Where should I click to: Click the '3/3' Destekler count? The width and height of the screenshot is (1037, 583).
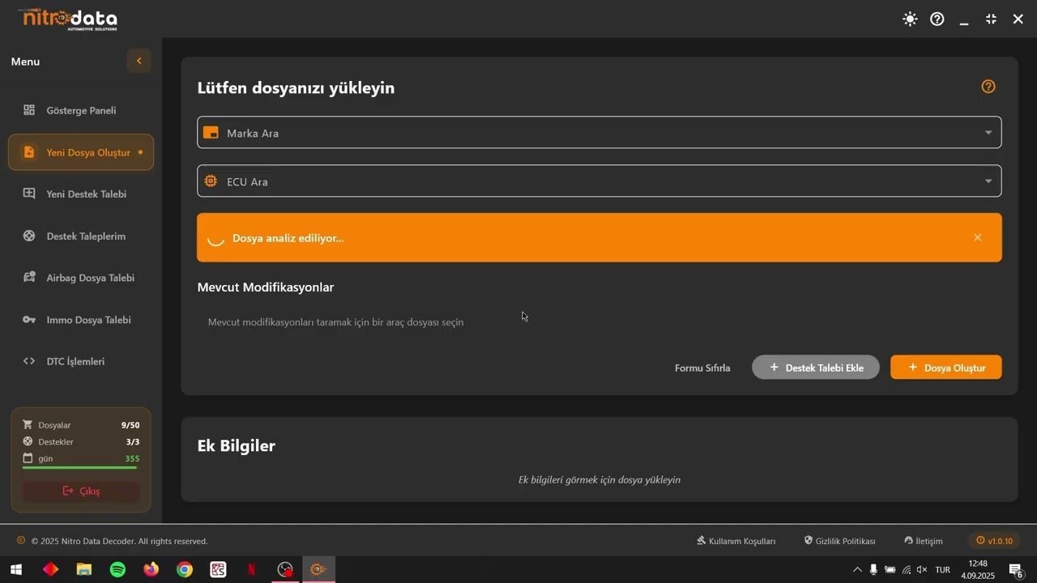(133, 442)
